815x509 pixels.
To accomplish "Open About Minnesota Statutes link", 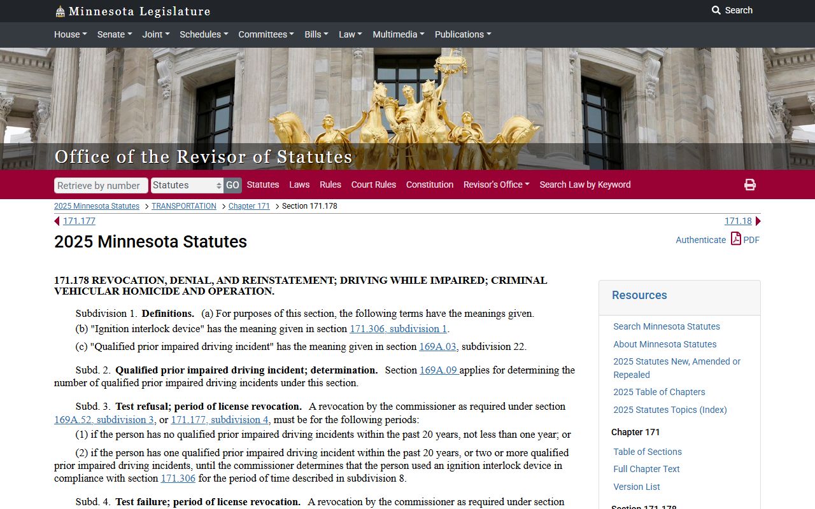I will 665,344.
